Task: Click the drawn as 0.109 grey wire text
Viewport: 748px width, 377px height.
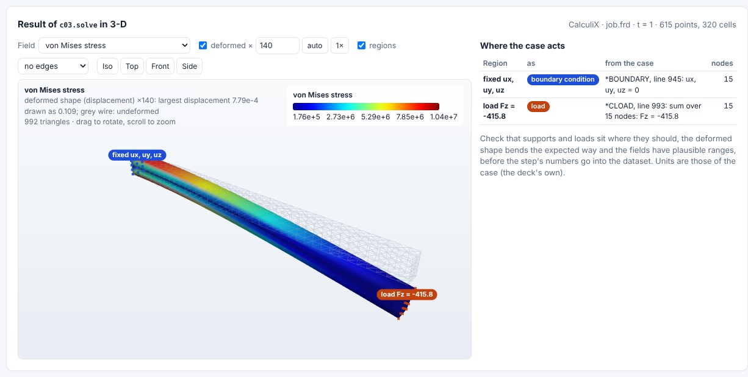Action: pyautogui.click(x=92, y=111)
